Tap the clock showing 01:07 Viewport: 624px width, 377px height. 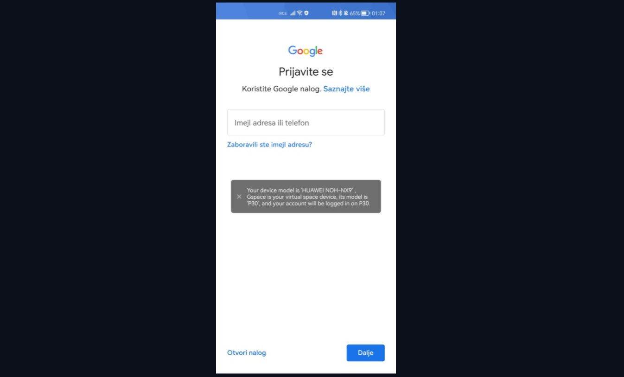click(378, 13)
